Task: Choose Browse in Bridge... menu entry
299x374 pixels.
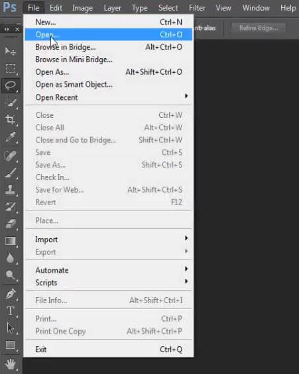Action: coord(109,47)
